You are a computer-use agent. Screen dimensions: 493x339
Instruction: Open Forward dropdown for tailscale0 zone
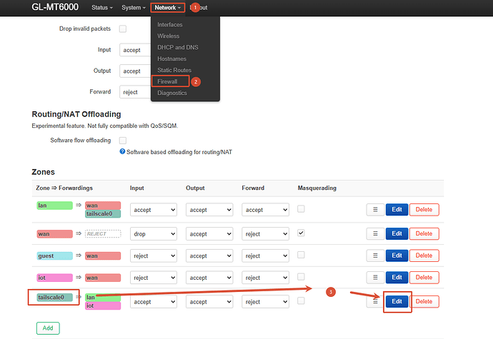265,302
